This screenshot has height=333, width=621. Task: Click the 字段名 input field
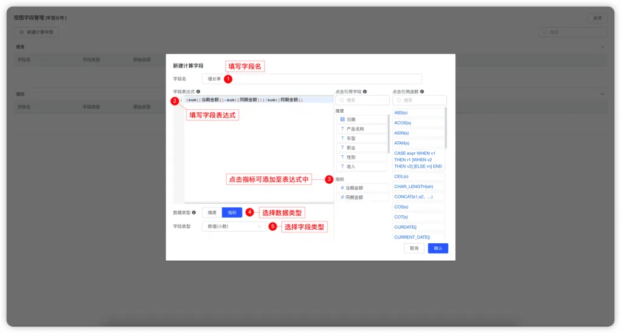click(312, 79)
